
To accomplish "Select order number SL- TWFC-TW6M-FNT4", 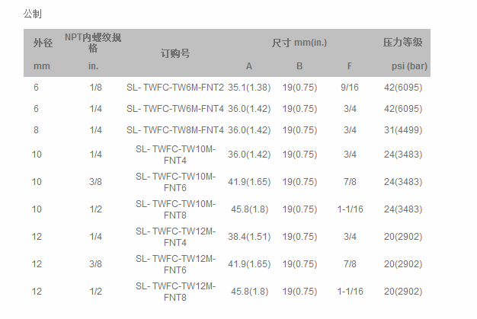I will (x=175, y=109).
